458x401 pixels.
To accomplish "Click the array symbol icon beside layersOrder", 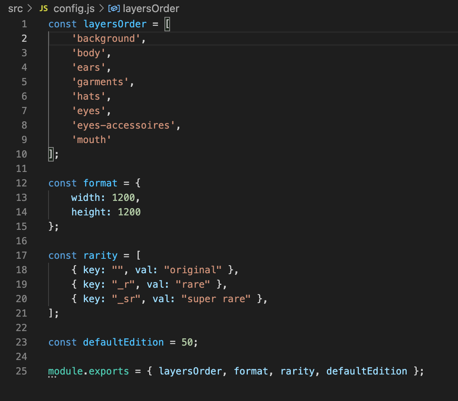I will point(114,8).
